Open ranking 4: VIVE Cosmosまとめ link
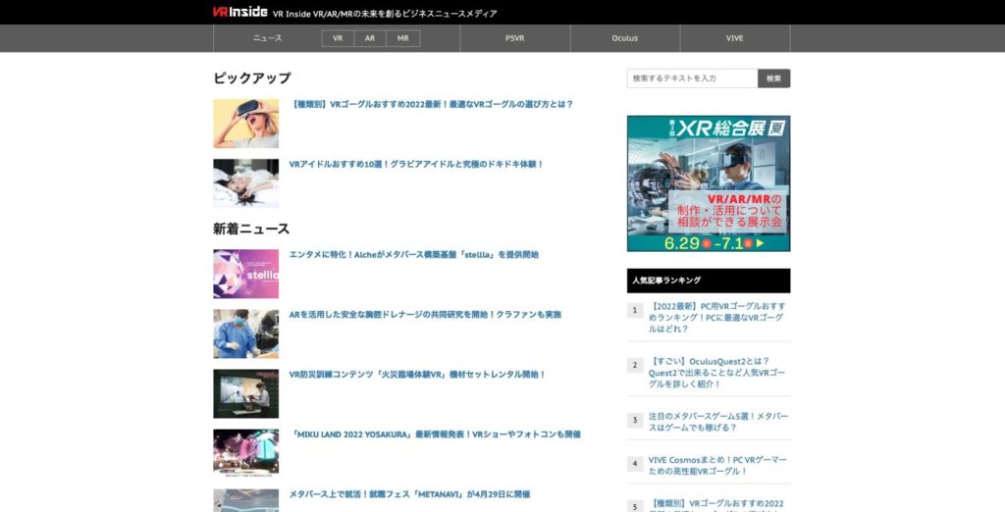This screenshot has width=1005, height=512. [716, 465]
